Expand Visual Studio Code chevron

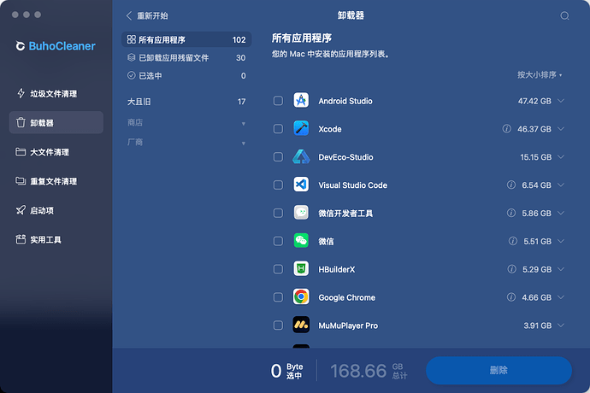[x=561, y=185]
